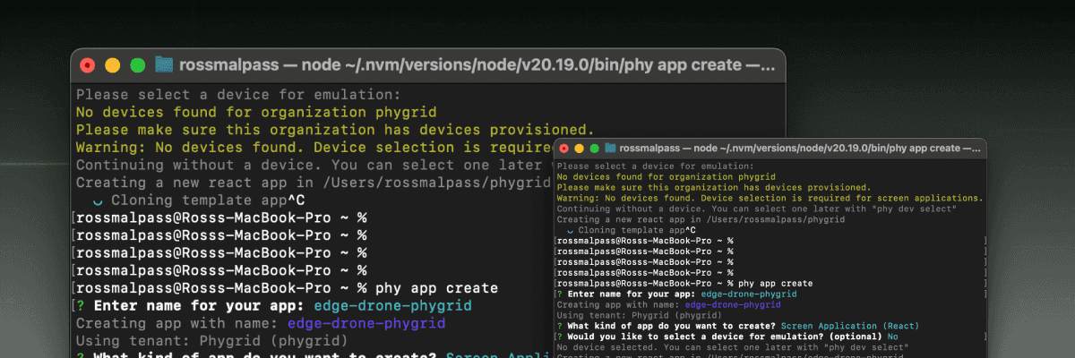Maximize the large terminal window with green button
1075x358 pixels.
point(138,64)
